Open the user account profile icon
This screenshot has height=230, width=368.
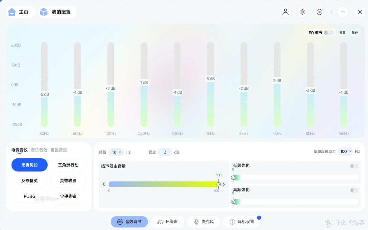pos(286,12)
